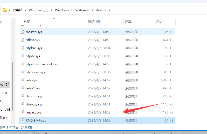Click the refs.sys file icon
The width and height of the screenshot is (207, 134).
(x=23, y=80)
